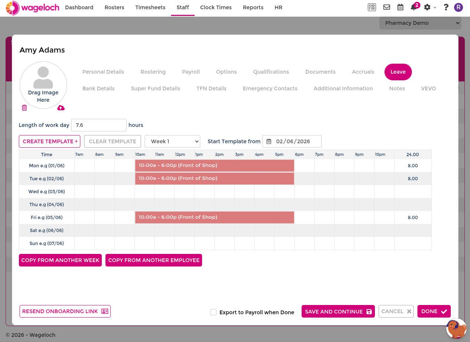Go to Dashboard in top navigation
This screenshot has width=470, height=342.
79,7
